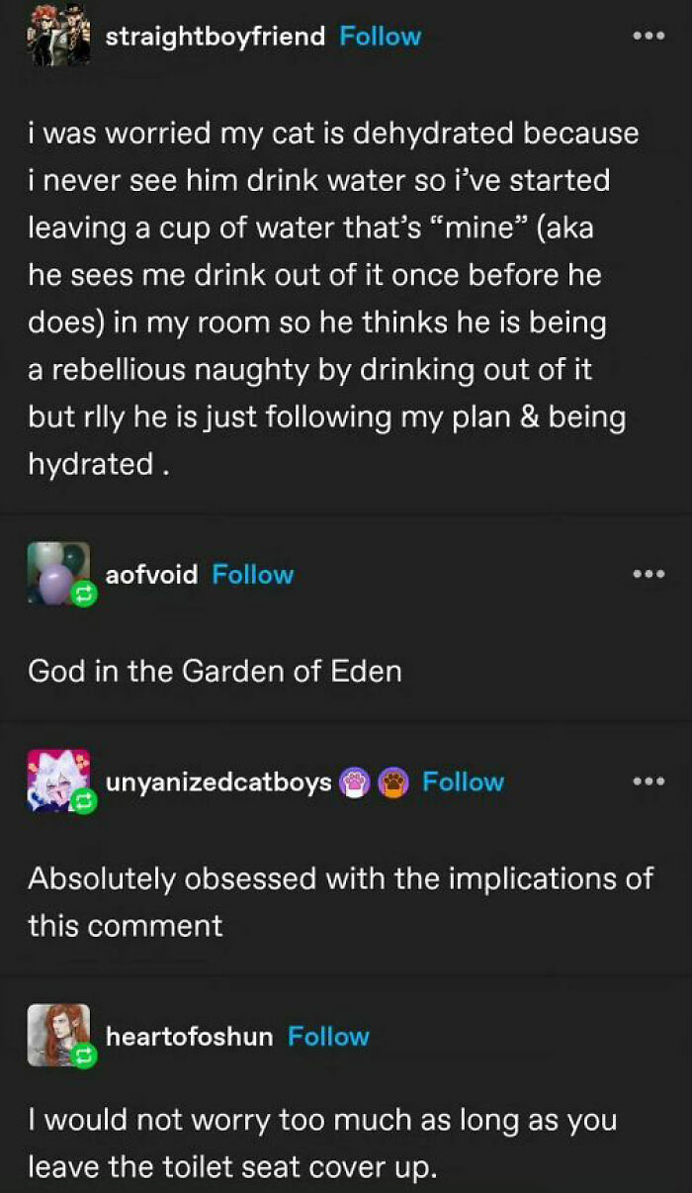Screen dimensions: 692x1193
Task: Click heartofoshun's red-haired avatar
Action: tap(55, 1033)
